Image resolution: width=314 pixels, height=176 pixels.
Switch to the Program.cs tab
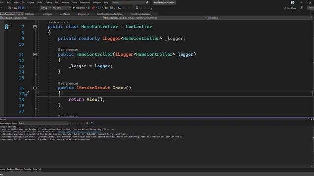pyautogui.click(x=83, y=14)
